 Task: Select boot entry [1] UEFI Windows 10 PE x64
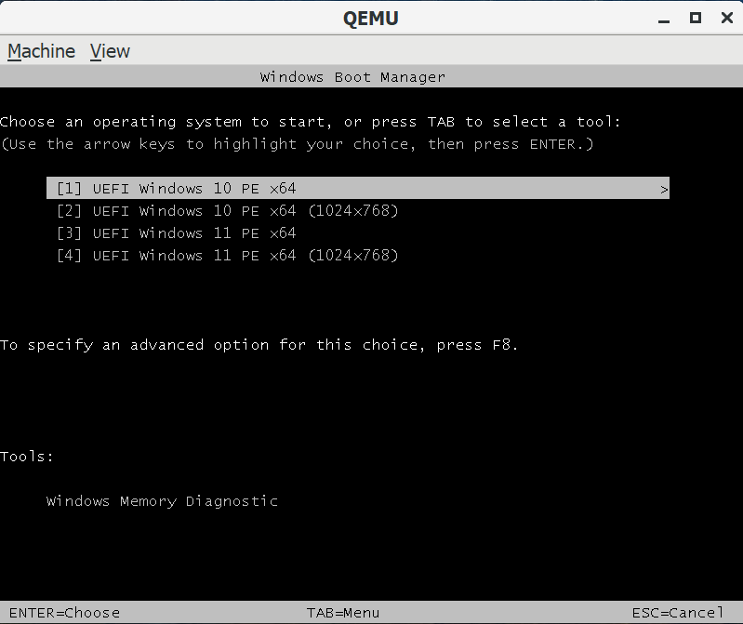coord(358,188)
